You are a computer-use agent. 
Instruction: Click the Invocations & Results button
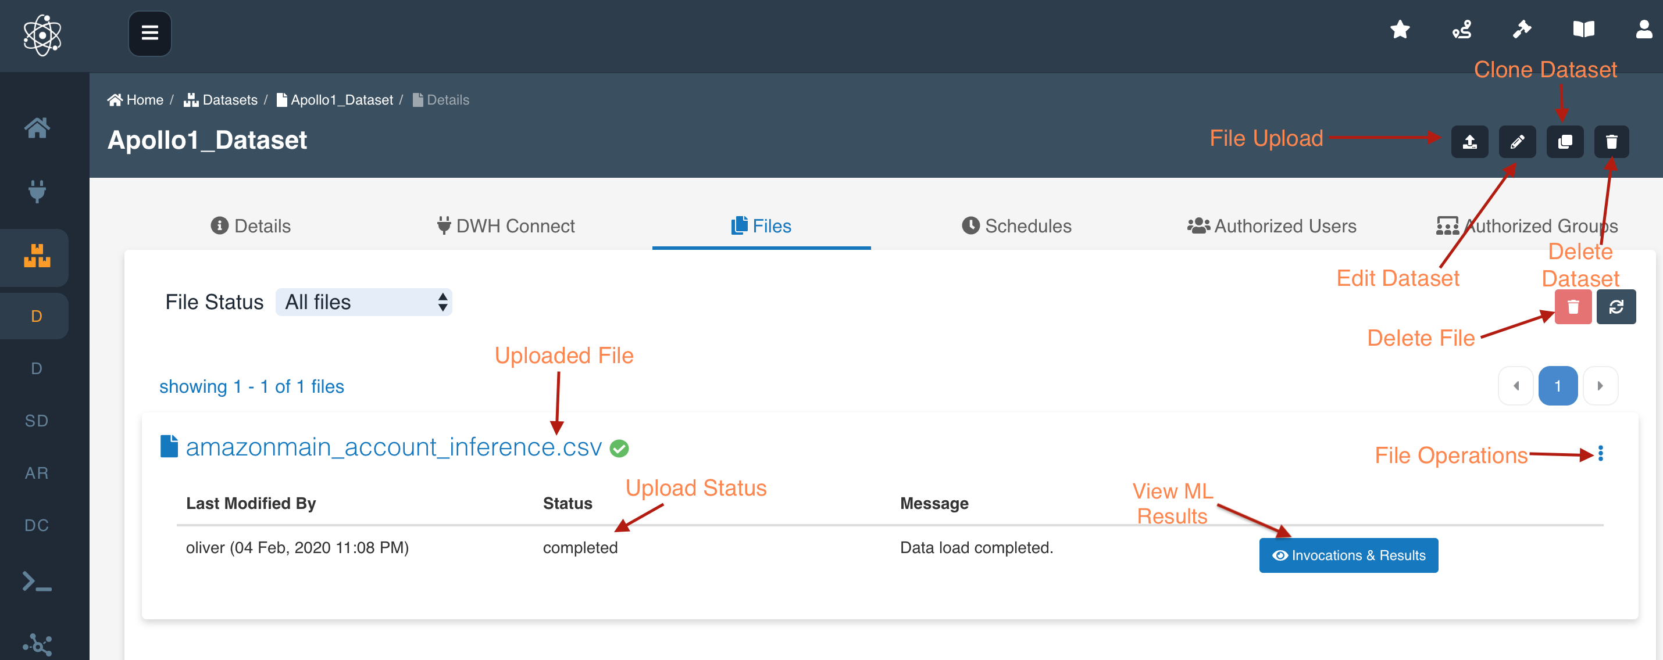1348,555
